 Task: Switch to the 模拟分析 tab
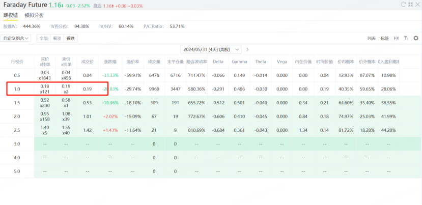click(x=34, y=15)
